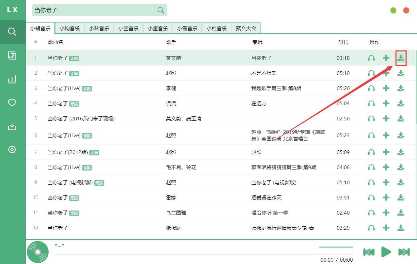Viewport: 417px width, 264px height.
Task: Add 侃侃's song to playlist with plus icon
Action: 386,104
